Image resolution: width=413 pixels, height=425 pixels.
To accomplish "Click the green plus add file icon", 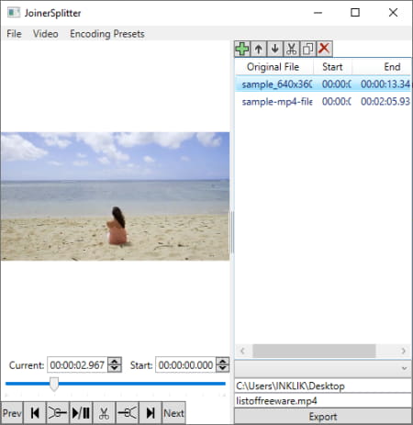I will click(242, 49).
